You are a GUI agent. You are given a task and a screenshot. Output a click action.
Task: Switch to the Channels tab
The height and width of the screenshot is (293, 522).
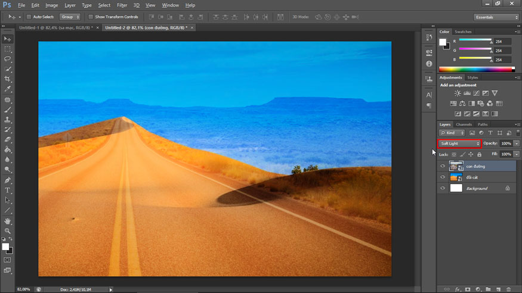[x=464, y=124]
